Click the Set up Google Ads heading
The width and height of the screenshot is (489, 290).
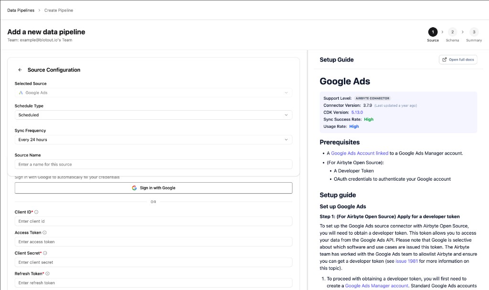pyautogui.click(x=343, y=207)
